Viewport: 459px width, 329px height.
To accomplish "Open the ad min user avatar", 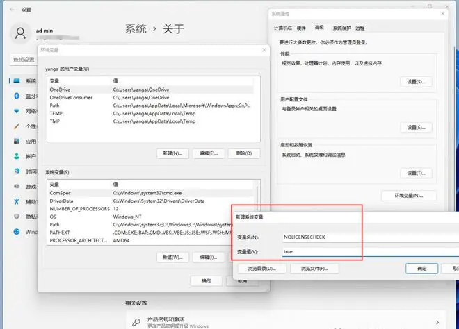I will tap(20, 33).
